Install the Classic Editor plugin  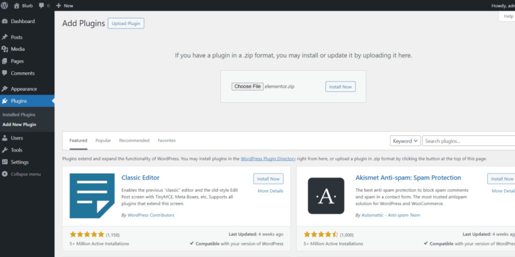click(x=269, y=179)
